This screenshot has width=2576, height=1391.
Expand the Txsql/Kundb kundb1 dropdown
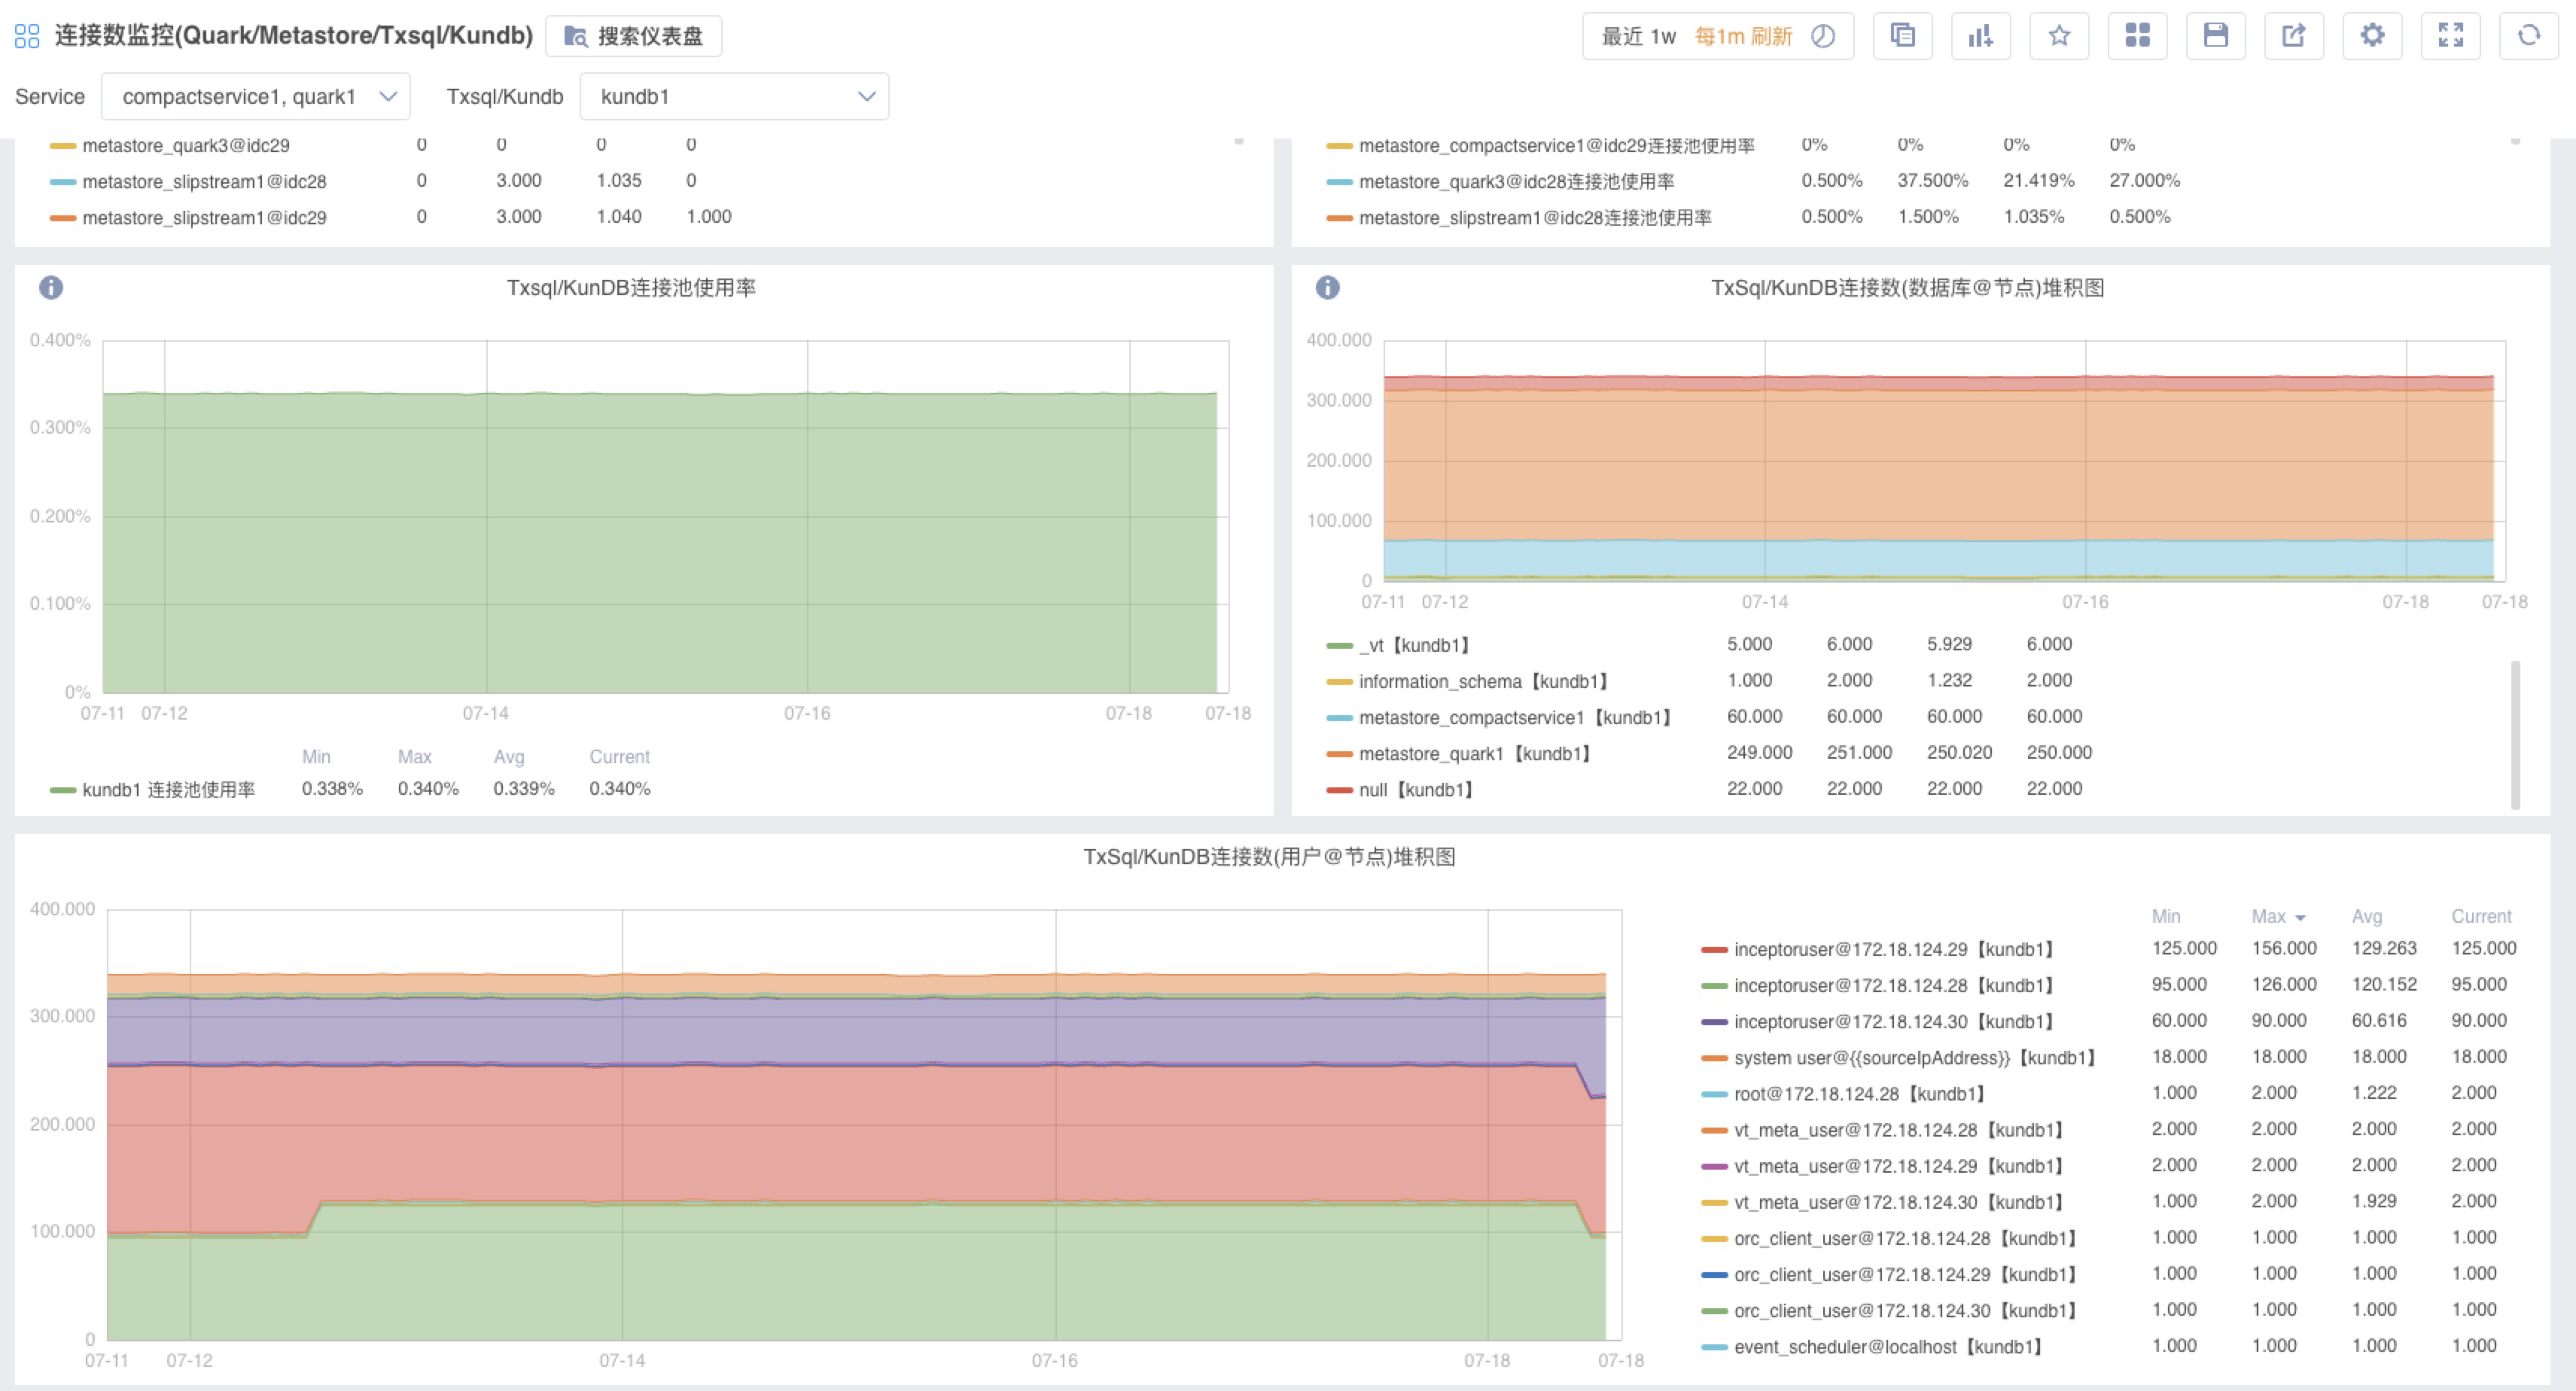734,96
